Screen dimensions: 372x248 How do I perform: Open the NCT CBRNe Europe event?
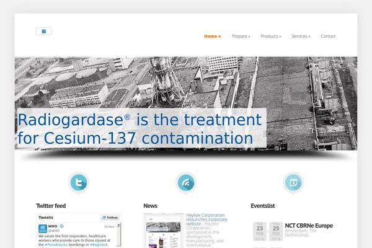309,226
